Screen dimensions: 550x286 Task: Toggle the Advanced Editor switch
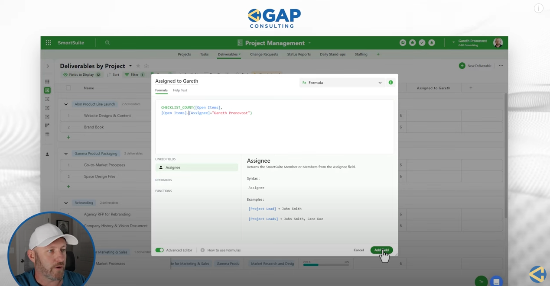(x=159, y=250)
